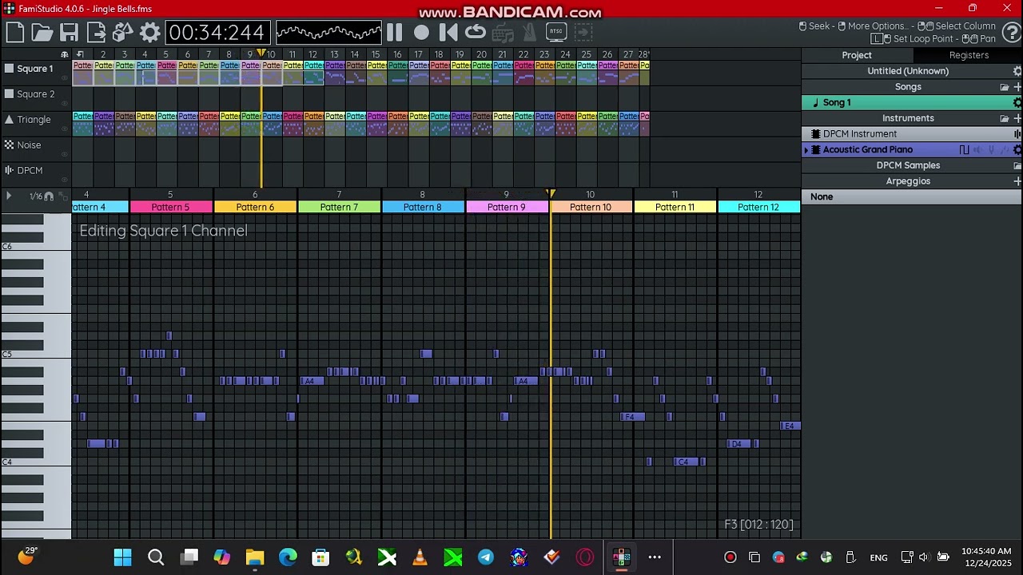Click the Noise channel icon to mute
Screen dimensions: 1023x575
(x=9, y=145)
